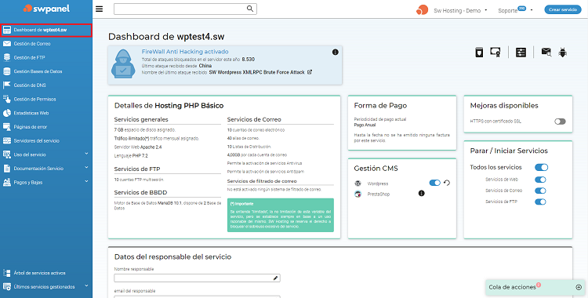Click the pencil icon in Nombre responsable field
This screenshot has height=298, width=588.
pos(276,278)
